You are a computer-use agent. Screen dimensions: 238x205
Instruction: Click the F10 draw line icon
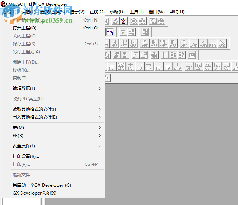[x=213, y=44]
